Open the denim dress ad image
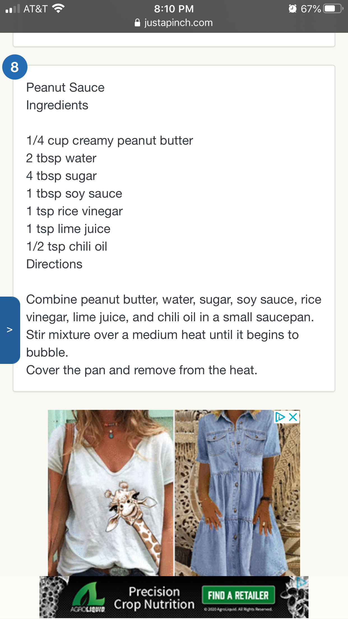 [x=237, y=493]
